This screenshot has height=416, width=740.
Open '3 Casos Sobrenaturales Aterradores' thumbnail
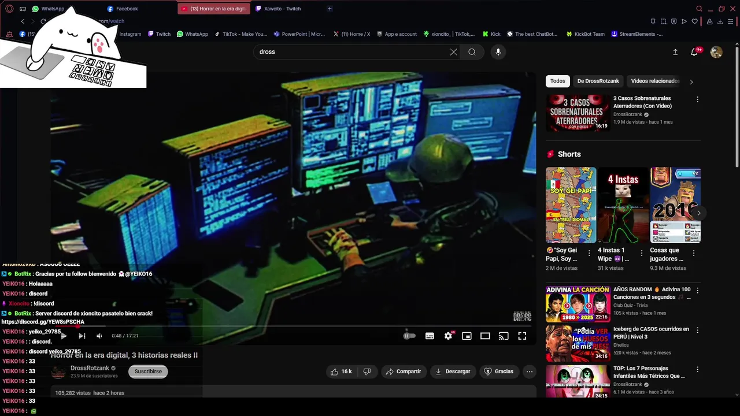[578, 113]
